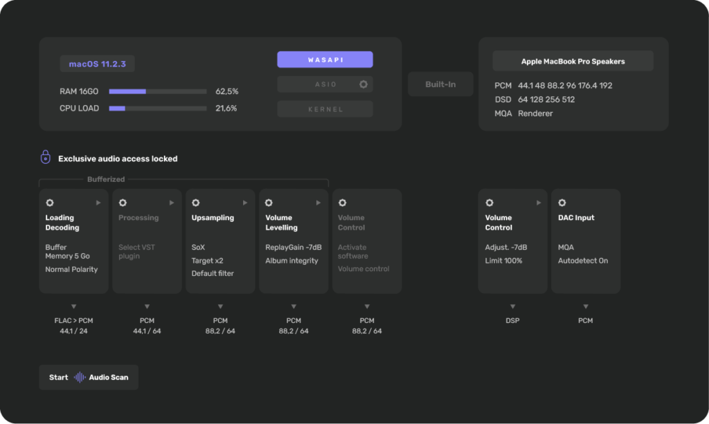Image resolution: width=709 pixels, height=424 pixels.
Task: Open settings gear on DAC Input card
Action: [562, 203]
